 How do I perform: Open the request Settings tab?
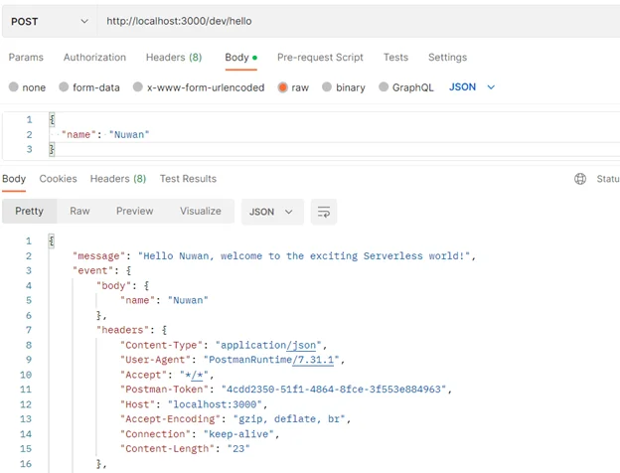(x=447, y=58)
